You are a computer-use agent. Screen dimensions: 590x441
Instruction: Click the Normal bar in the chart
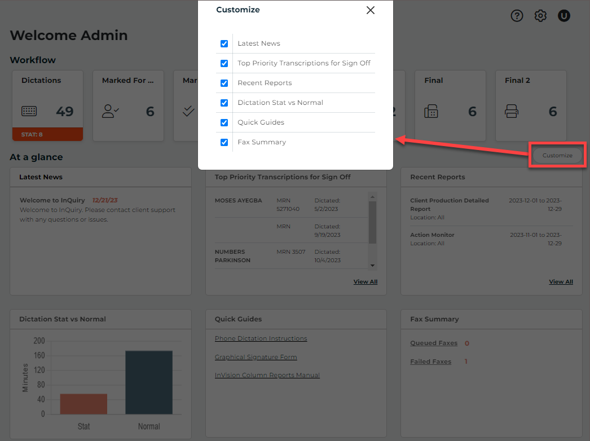click(x=149, y=382)
